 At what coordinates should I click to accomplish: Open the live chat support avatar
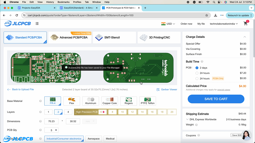coord(246,135)
